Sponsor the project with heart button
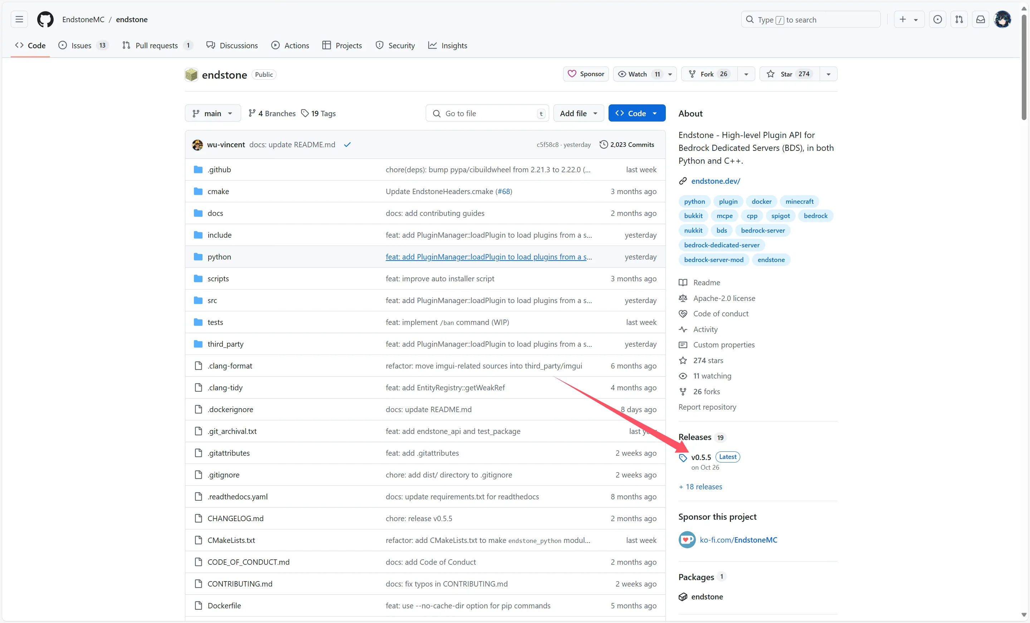 586,74
